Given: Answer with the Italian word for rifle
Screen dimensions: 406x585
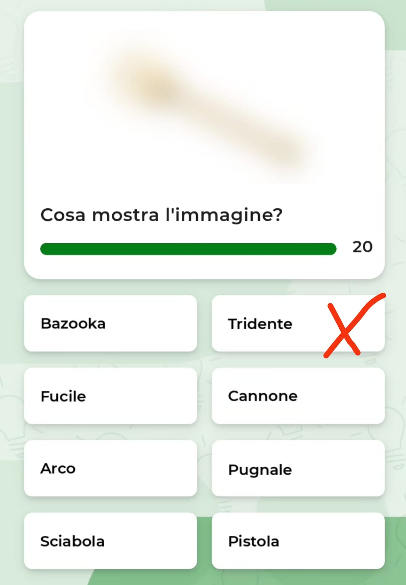Looking at the screenshot, I should tap(110, 396).
